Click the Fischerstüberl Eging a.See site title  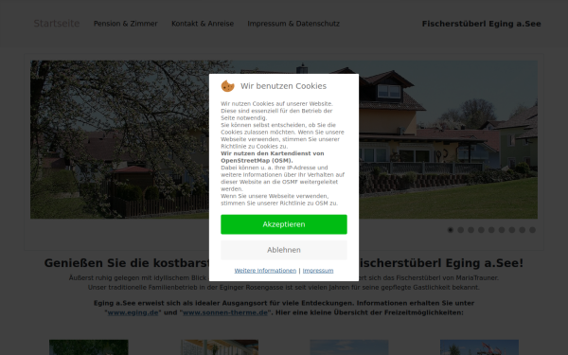pyautogui.click(x=482, y=24)
